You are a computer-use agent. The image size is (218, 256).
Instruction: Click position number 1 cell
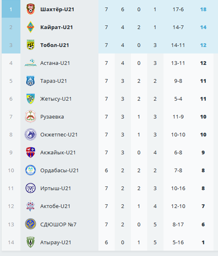click(11, 9)
